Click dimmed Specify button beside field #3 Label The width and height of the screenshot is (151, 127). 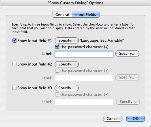pos(128,101)
